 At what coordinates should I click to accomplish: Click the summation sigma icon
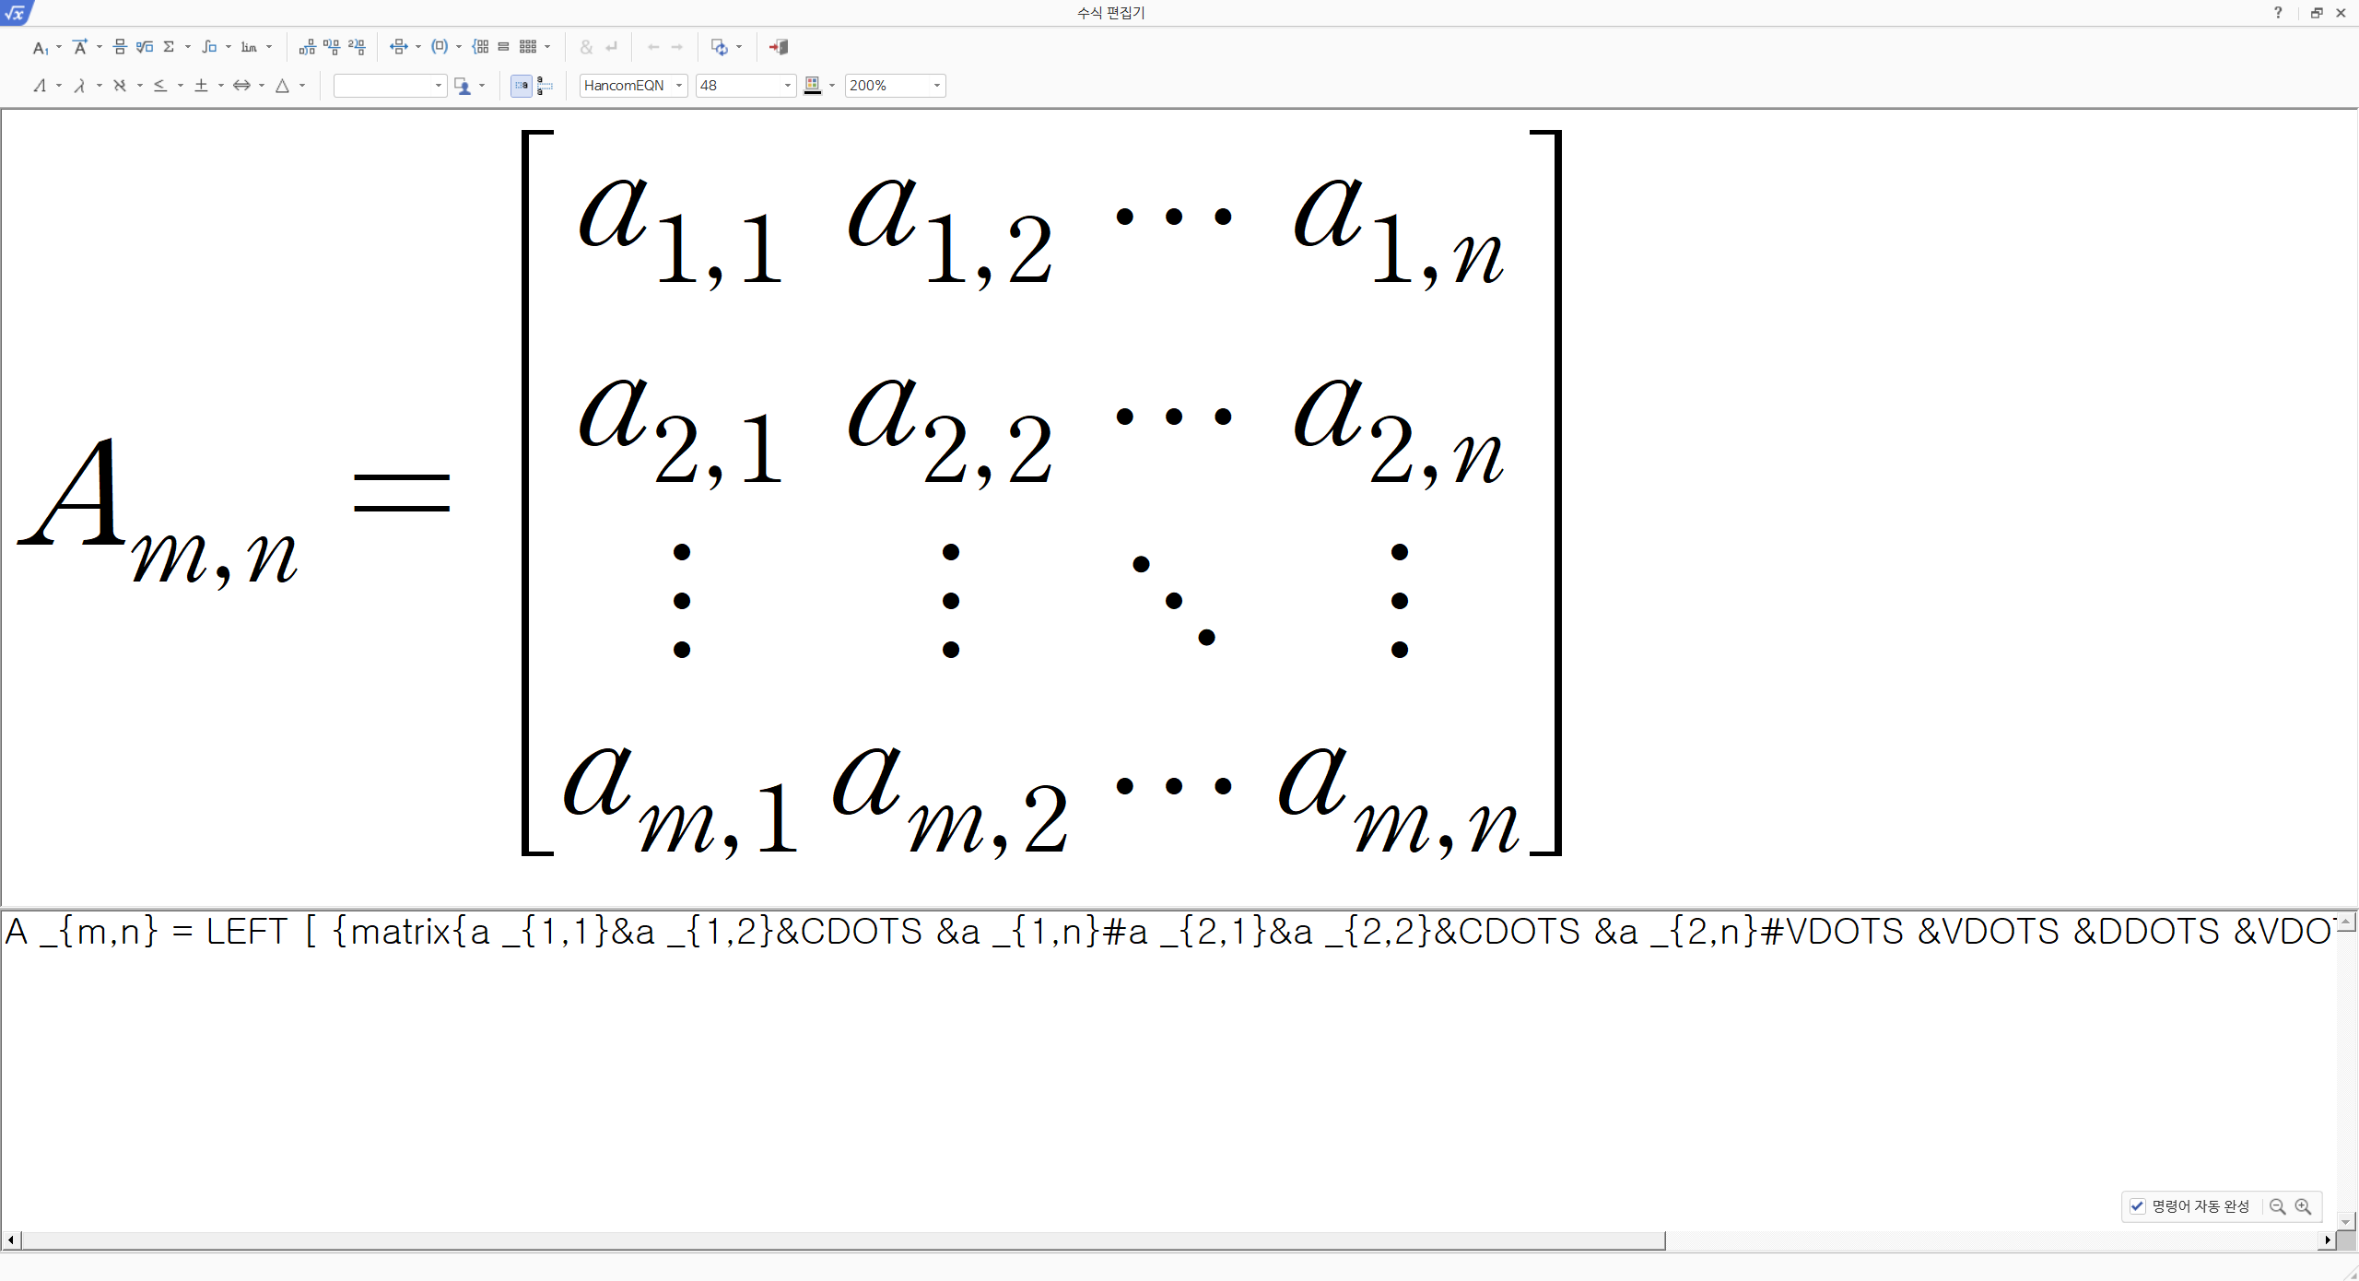click(x=169, y=47)
